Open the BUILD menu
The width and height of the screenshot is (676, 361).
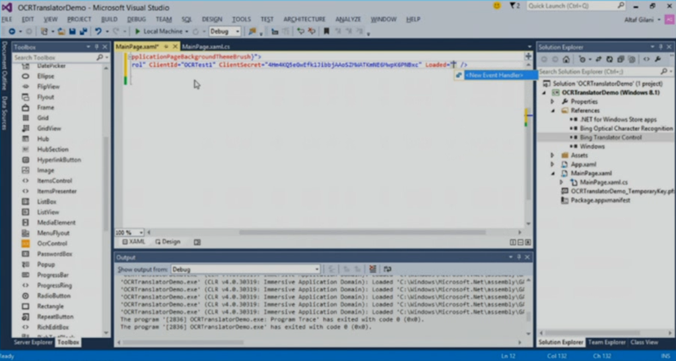point(109,19)
